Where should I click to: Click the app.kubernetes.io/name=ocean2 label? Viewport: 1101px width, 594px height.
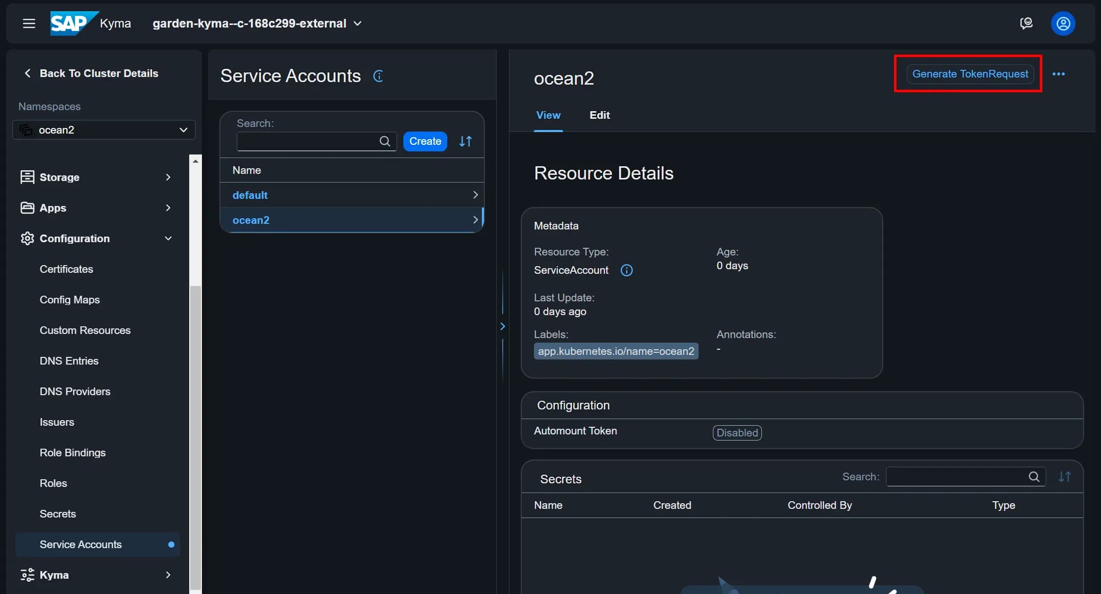616,351
